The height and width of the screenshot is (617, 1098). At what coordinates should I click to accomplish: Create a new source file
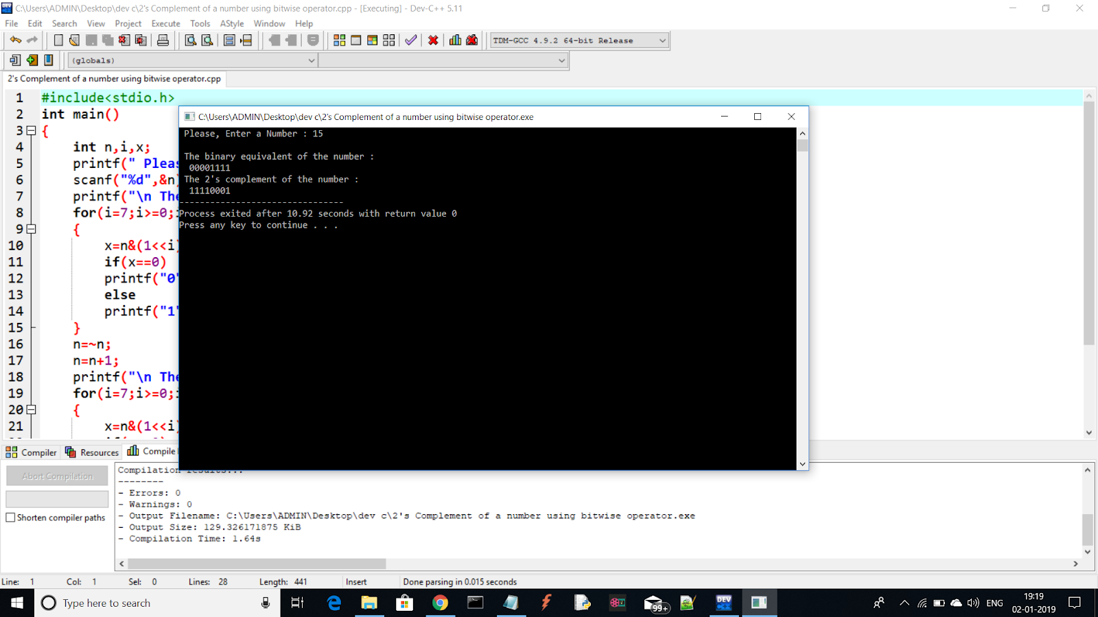(58, 40)
